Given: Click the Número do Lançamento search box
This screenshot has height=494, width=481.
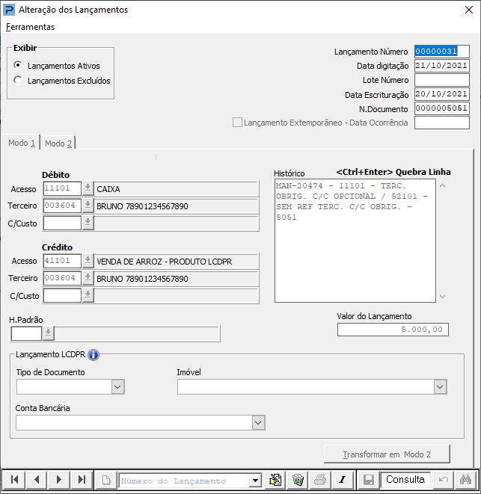Looking at the screenshot, I should click(184, 481).
